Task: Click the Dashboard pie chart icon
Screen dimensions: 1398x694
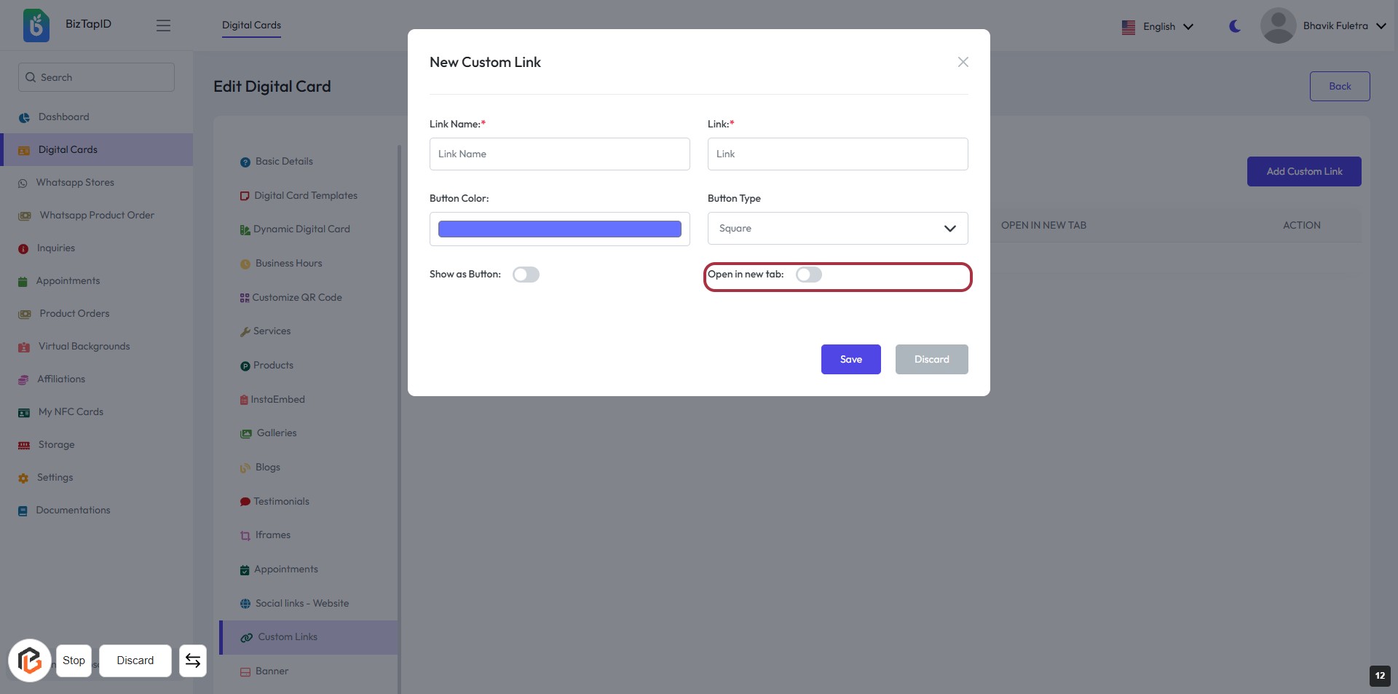Action: click(24, 117)
